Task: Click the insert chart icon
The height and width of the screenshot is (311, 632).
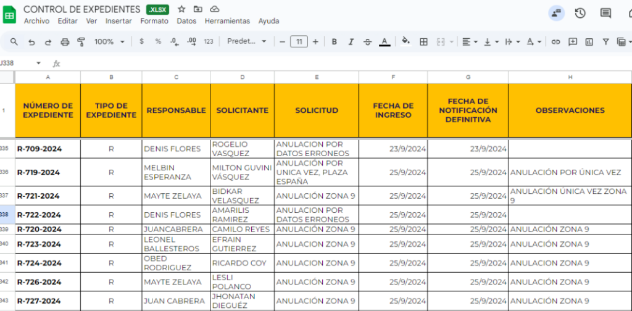Action: click(589, 42)
